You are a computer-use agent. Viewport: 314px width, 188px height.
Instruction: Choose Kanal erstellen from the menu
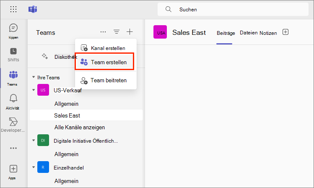(106, 48)
